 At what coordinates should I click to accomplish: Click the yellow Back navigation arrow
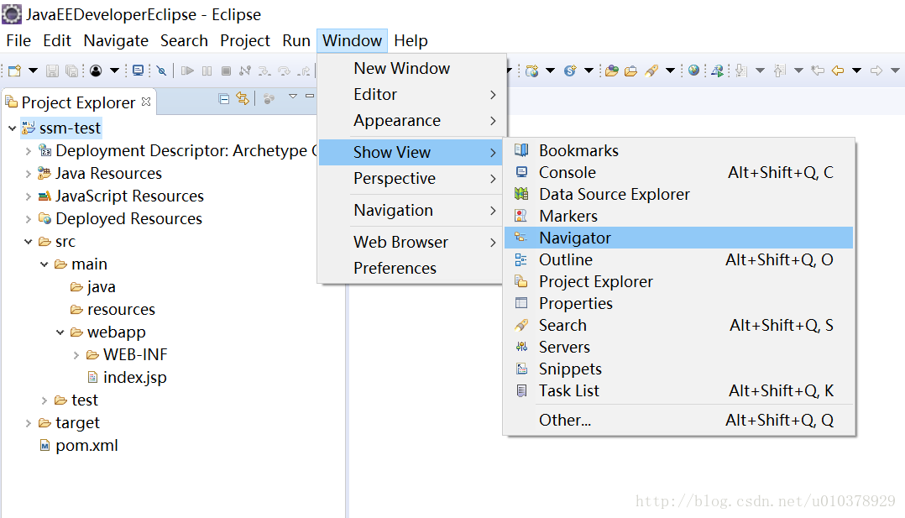tap(838, 71)
